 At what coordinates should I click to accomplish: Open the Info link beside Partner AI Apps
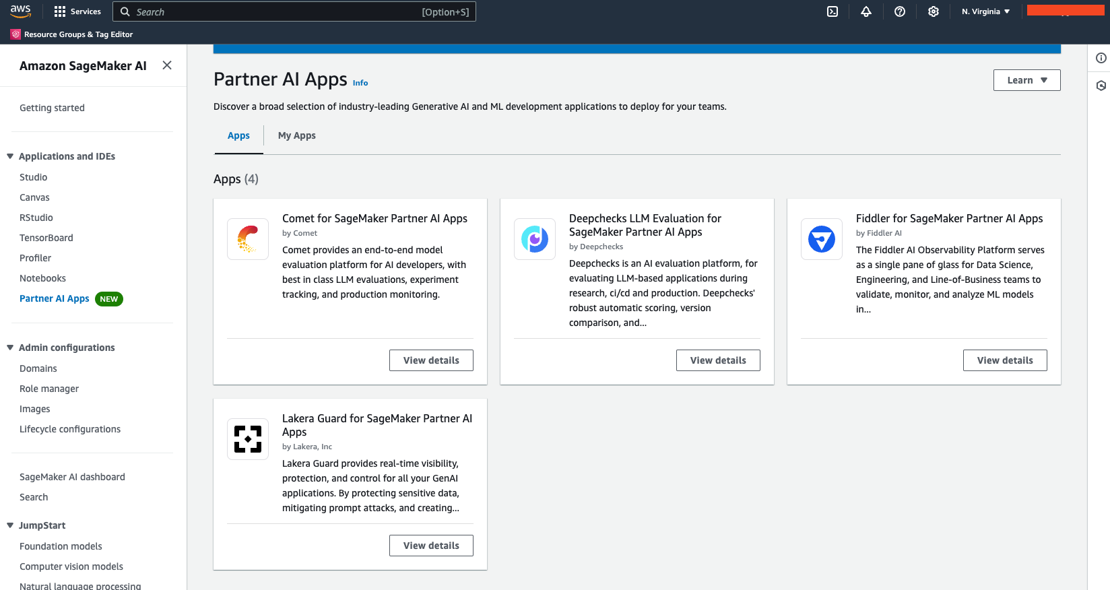tap(360, 83)
